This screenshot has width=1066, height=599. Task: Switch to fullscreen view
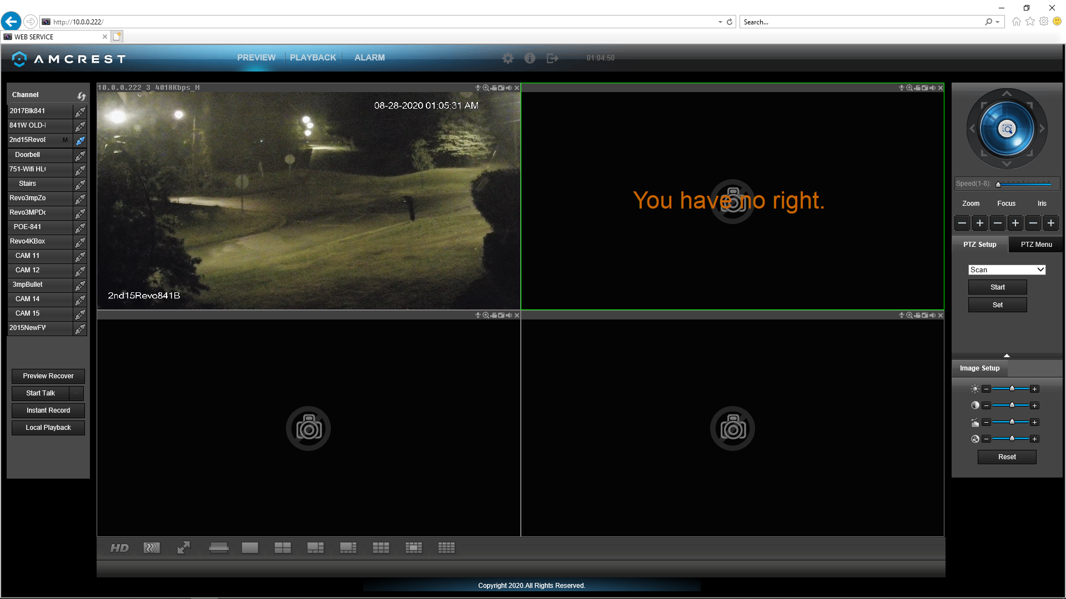pyautogui.click(x=184, y=548)
